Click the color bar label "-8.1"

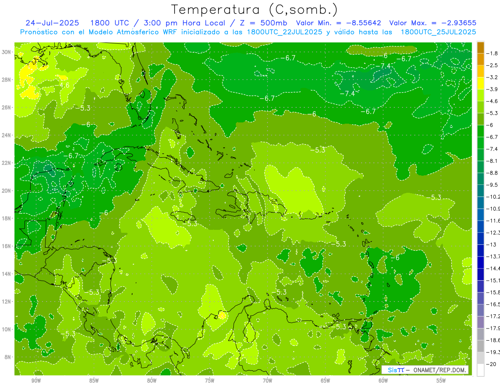[x=492, y=161]
